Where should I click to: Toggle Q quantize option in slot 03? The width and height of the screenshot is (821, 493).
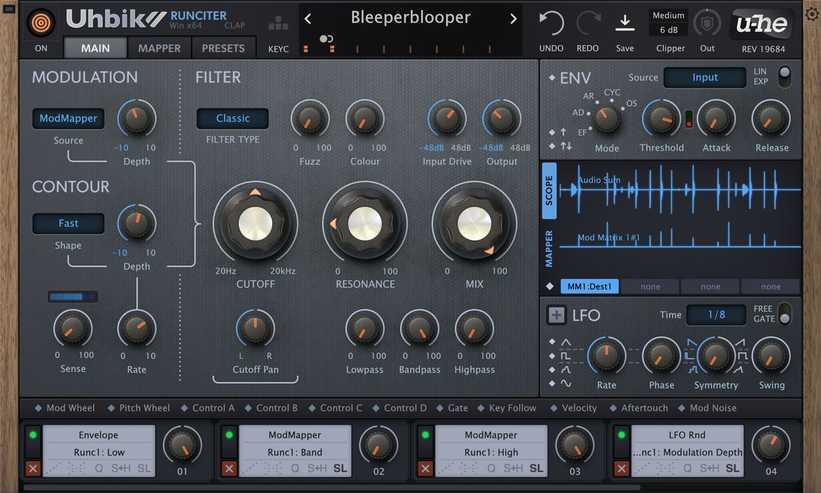point(491,468)
